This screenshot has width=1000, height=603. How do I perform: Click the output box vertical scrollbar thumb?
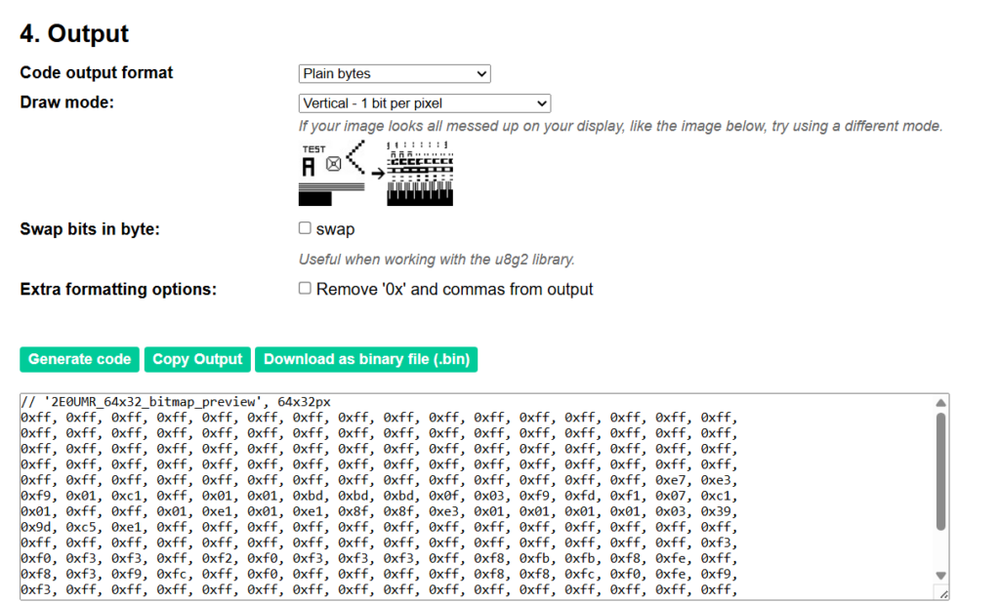(940, 468)
